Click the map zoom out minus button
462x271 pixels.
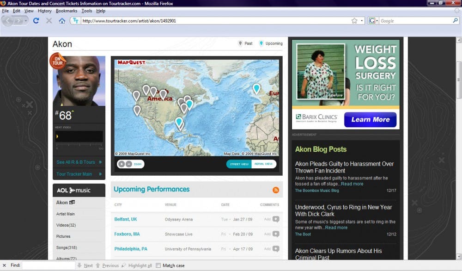tap(129, 164)
